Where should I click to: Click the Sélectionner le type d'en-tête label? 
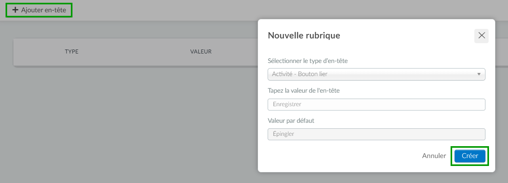pyautogui.click(x=308, y=61)
